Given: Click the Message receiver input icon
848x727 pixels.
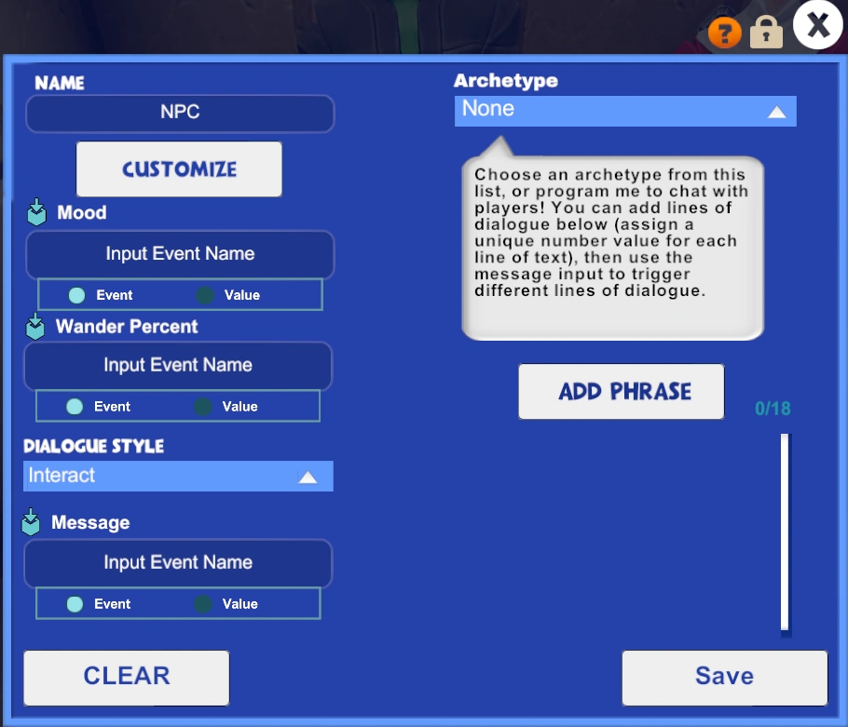Looking at the screenshot, I should pos(31,522).
